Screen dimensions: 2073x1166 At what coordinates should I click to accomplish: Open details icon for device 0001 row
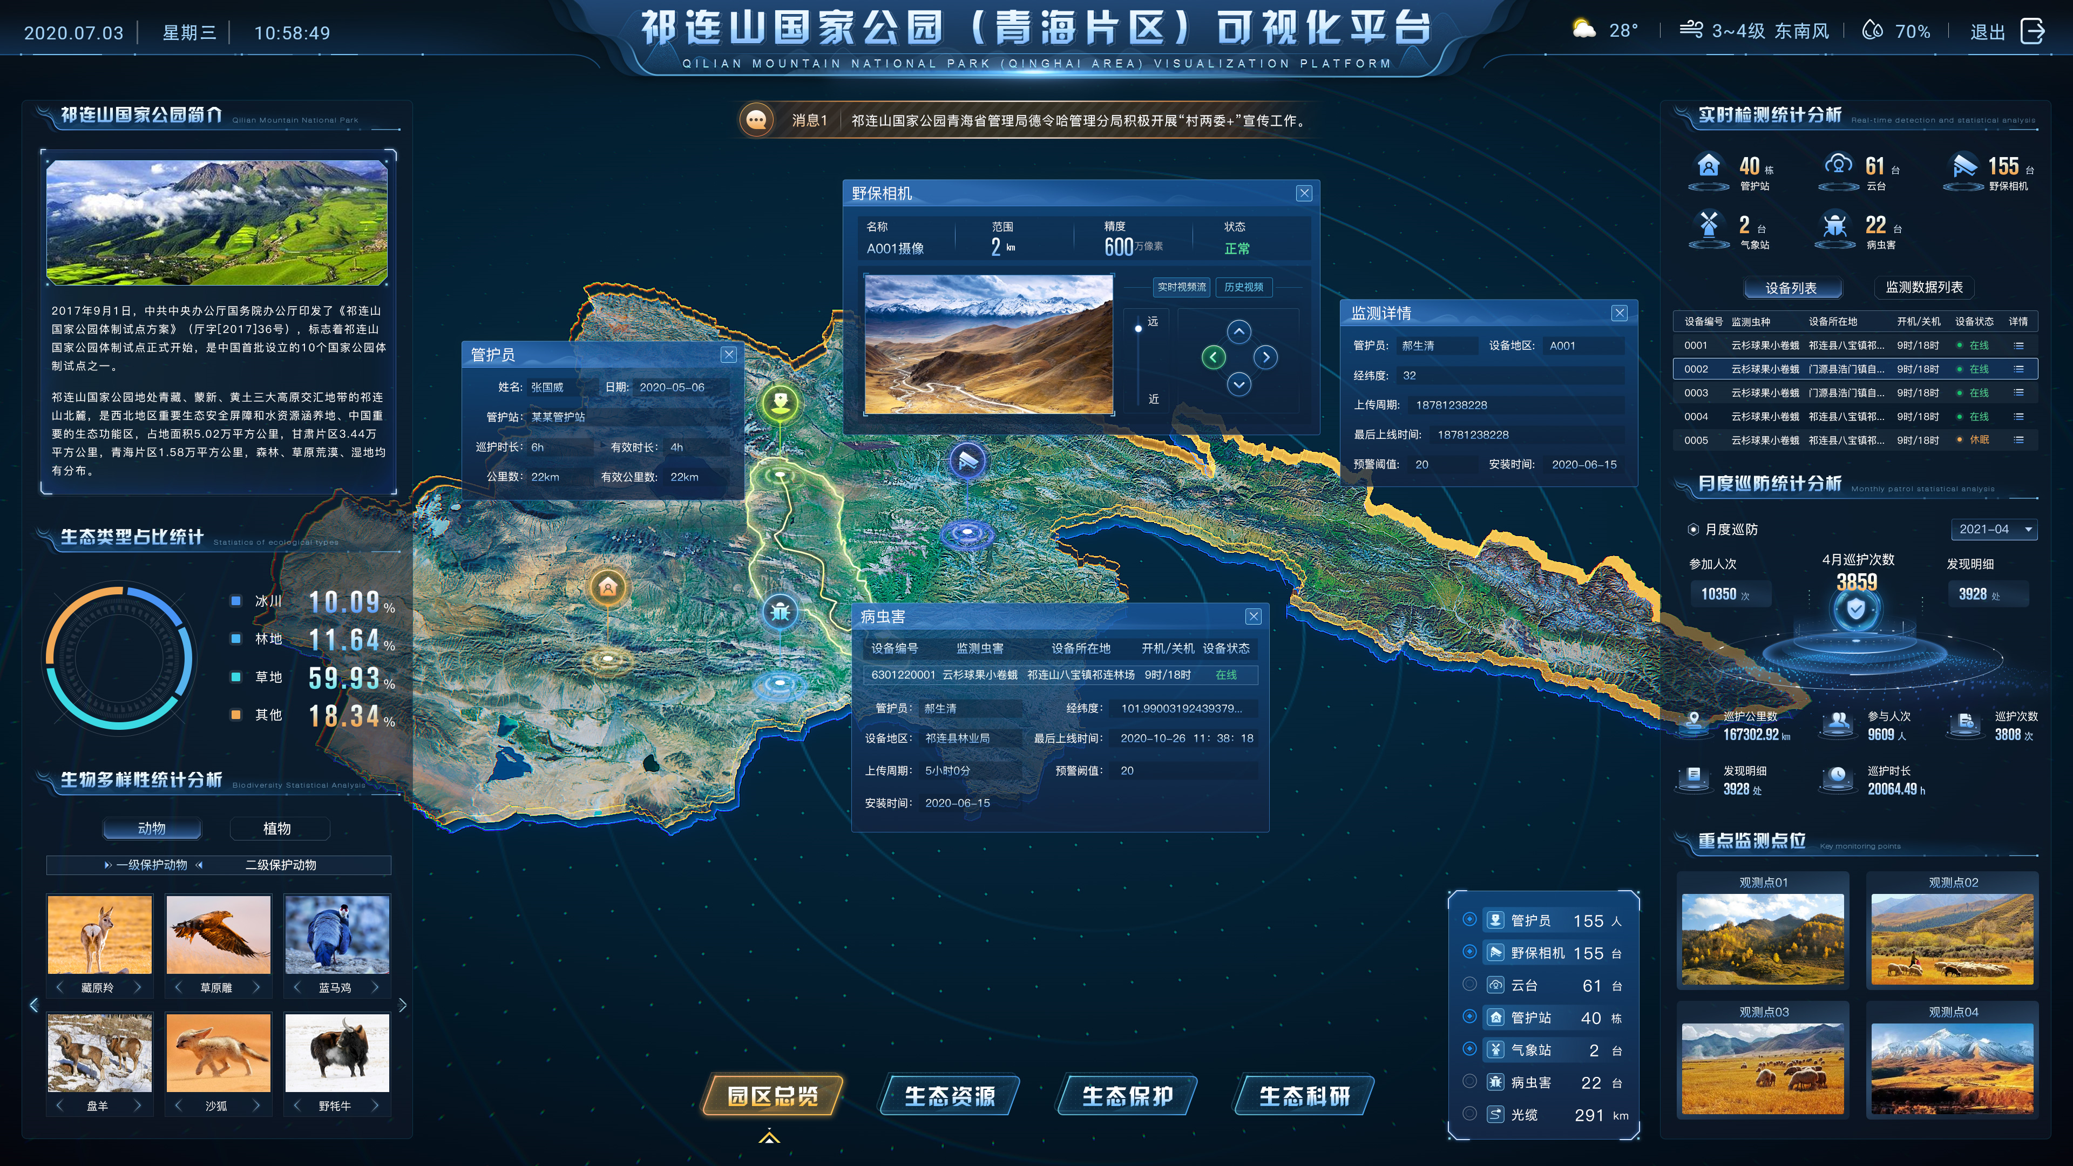[x=2018, y=345]
